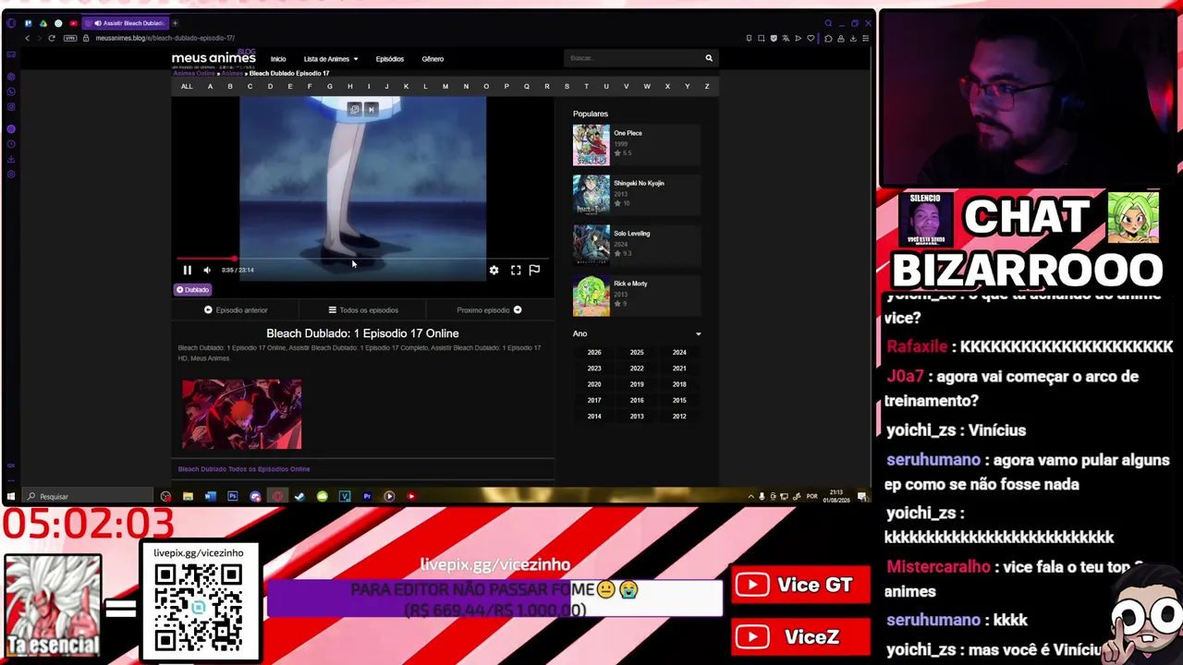The image size is (1183, 665).
Task: Enter fullscreen mode in the video player
Action: point(516,270)
